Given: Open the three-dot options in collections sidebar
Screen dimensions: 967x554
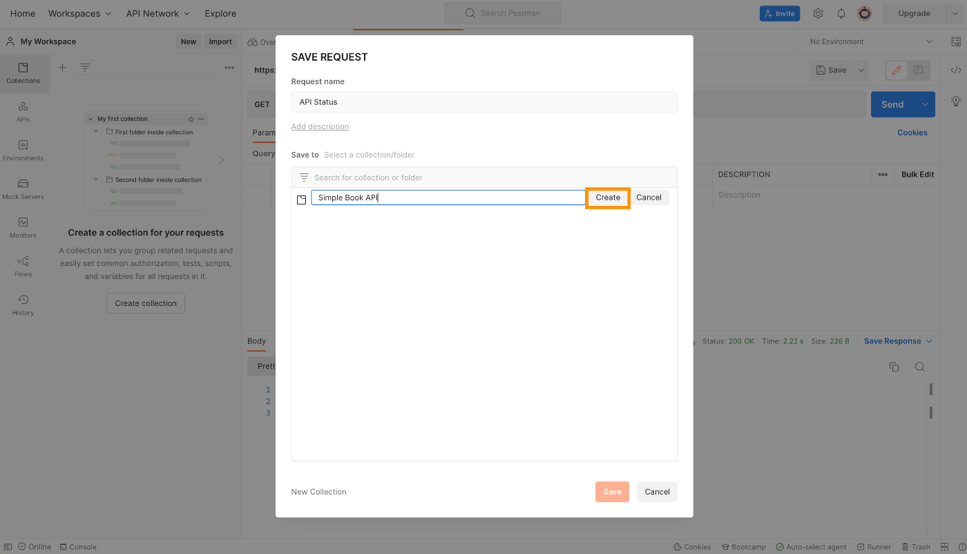Looking at the screenshot, I should coord(229,67).
